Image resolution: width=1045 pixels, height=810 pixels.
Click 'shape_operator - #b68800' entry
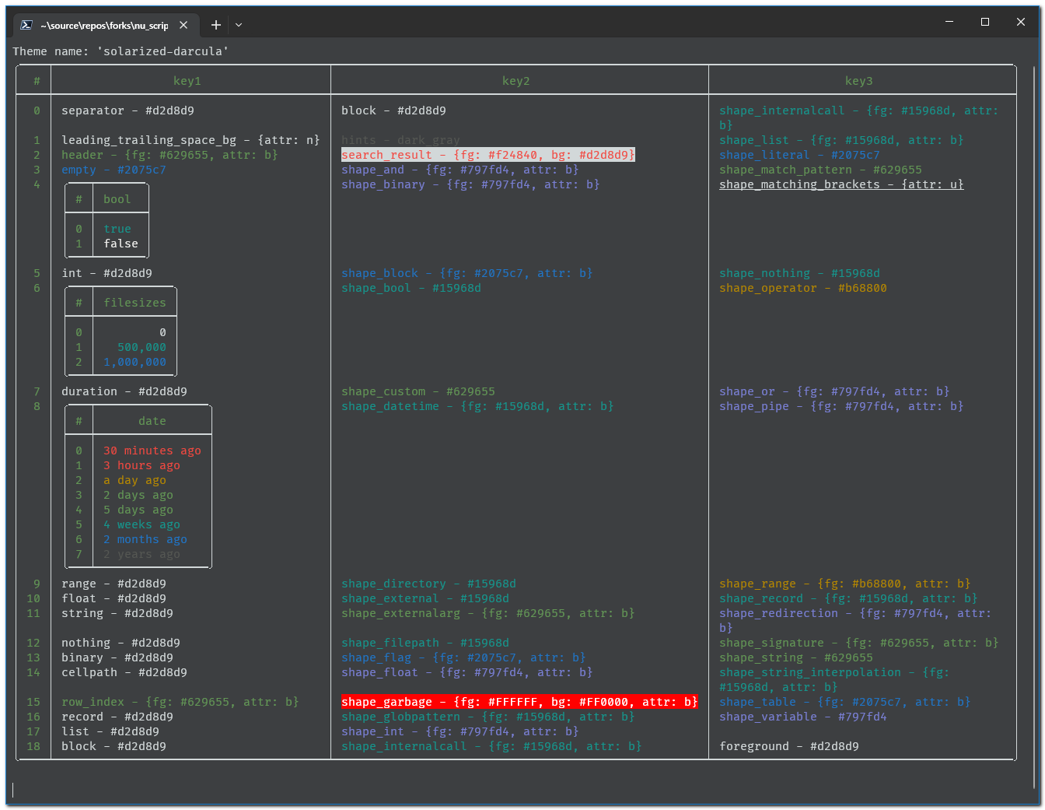pyautogui.click(x=803, y=288)
